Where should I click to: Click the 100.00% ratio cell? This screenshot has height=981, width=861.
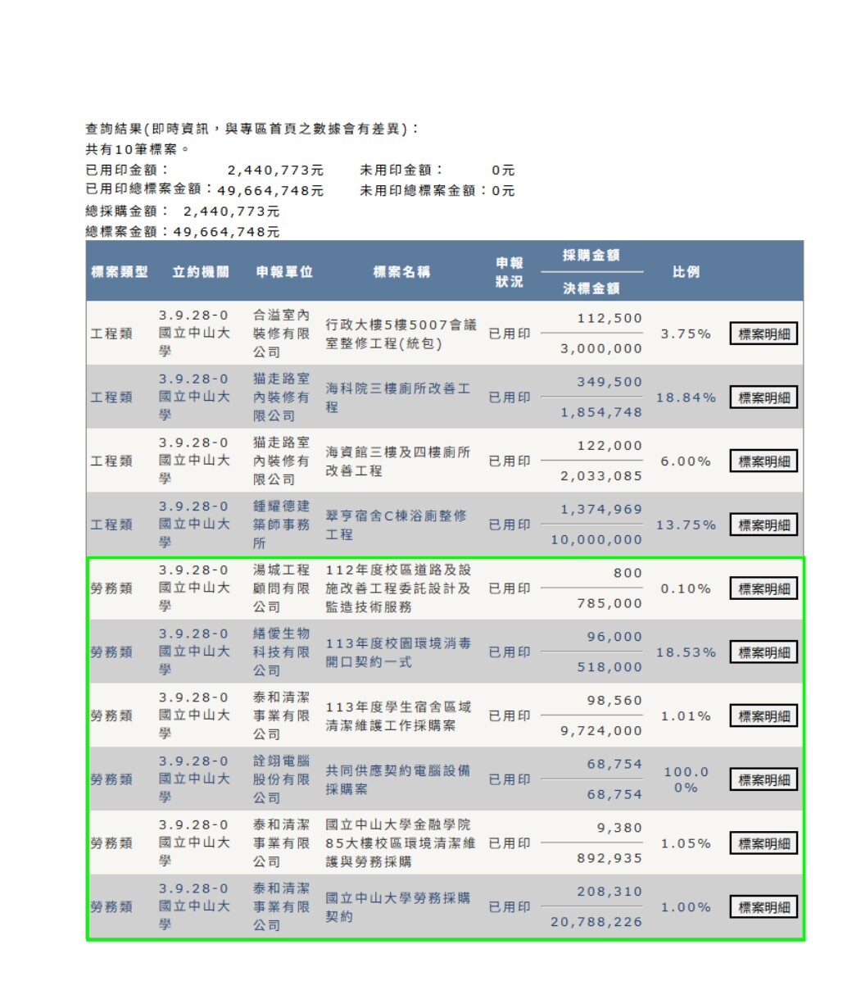686,779
